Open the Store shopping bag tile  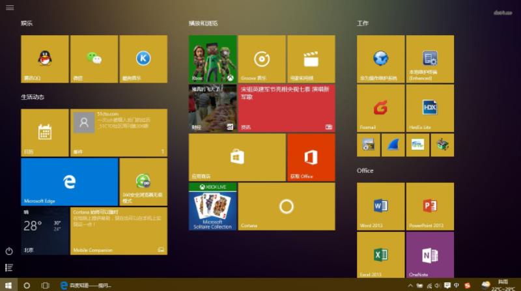tap(237, 158)
